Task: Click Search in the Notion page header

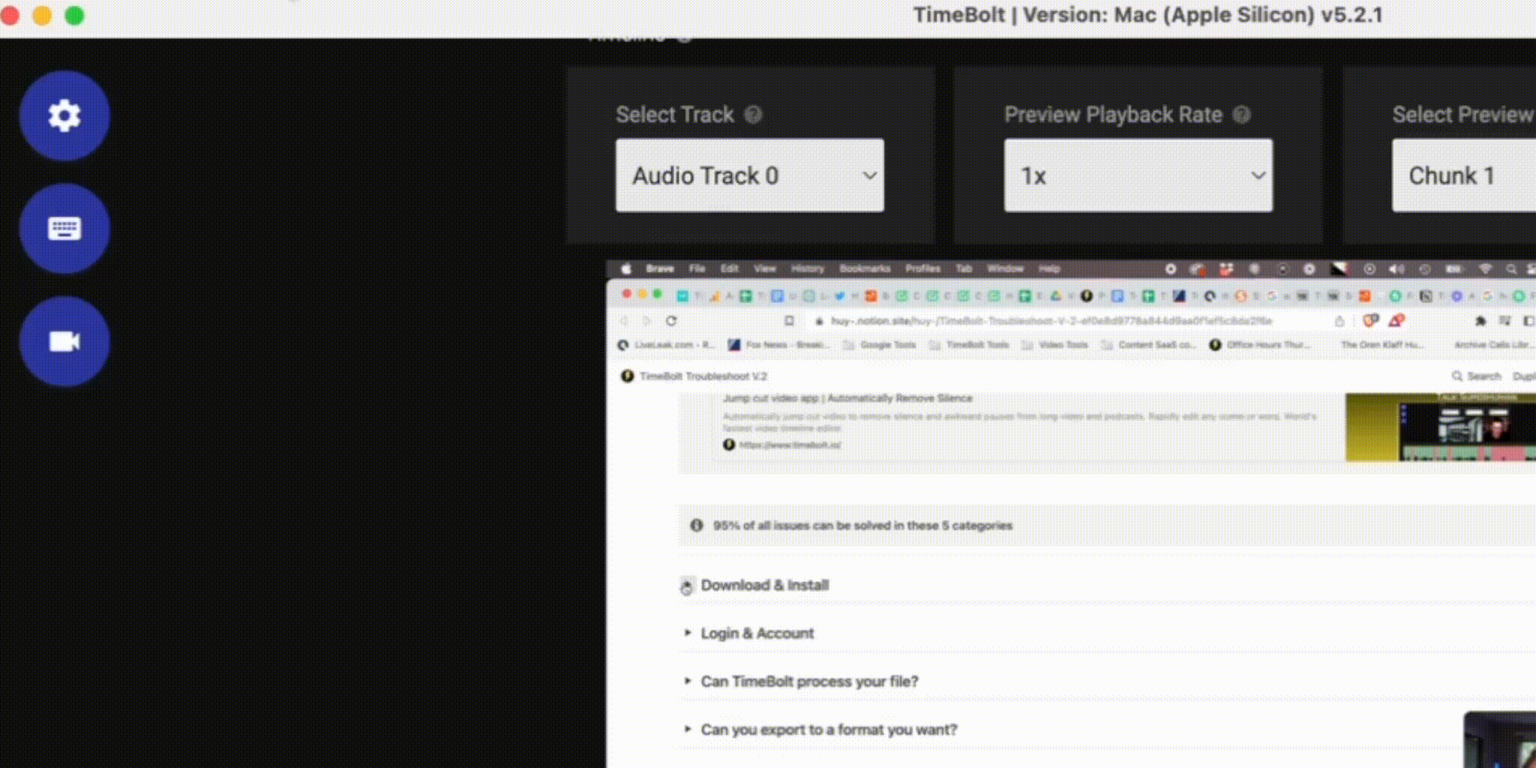Action: [x=1477, y=376]
